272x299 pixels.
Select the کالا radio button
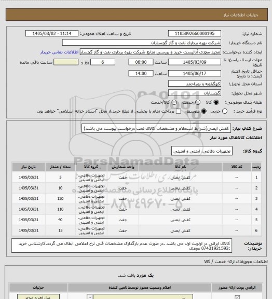(216, 102)
